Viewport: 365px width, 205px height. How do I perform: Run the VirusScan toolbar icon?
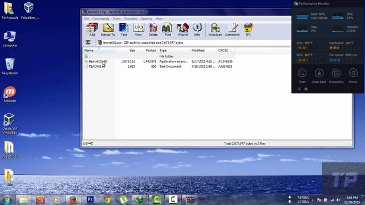point(215,30)
